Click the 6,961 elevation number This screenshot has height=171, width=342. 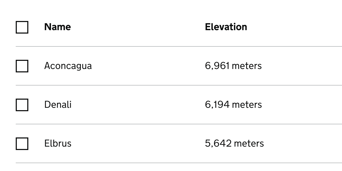[217, 66]
